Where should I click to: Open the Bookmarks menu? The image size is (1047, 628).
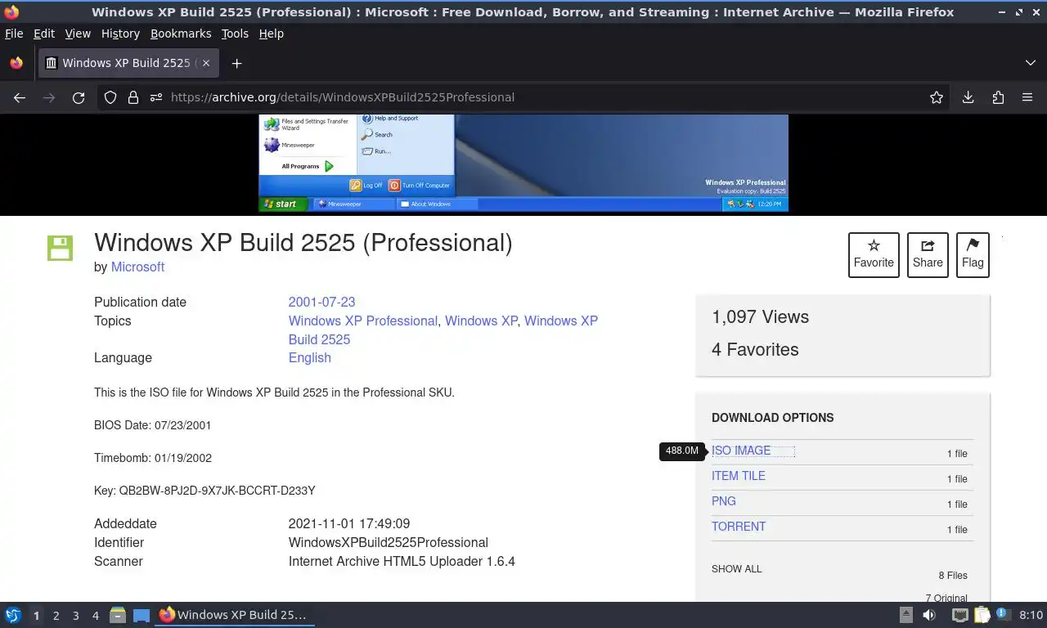tap(181, 34)
